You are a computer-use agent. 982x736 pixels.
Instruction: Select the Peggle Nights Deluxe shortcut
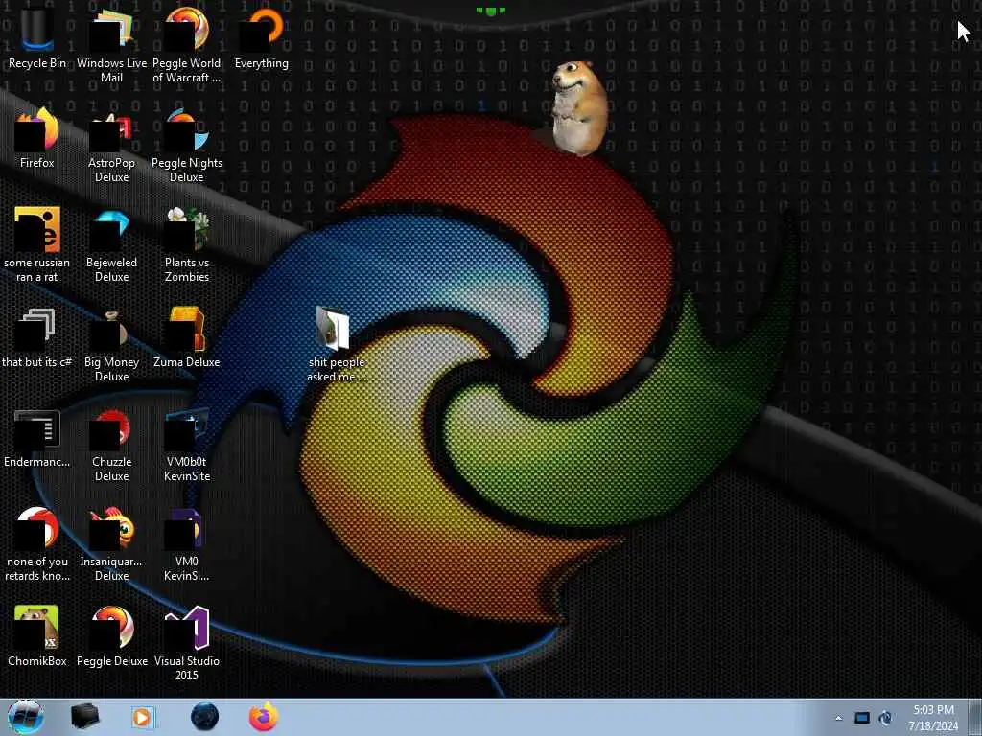click(x=187, y=146)
